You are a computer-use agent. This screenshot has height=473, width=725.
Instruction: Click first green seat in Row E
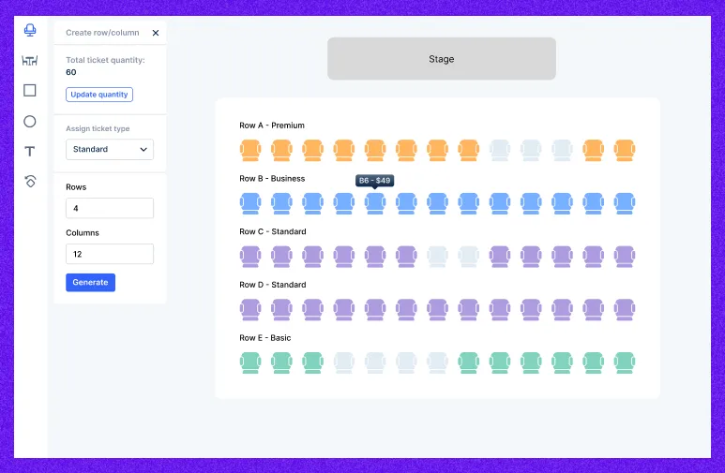(250, 363)
